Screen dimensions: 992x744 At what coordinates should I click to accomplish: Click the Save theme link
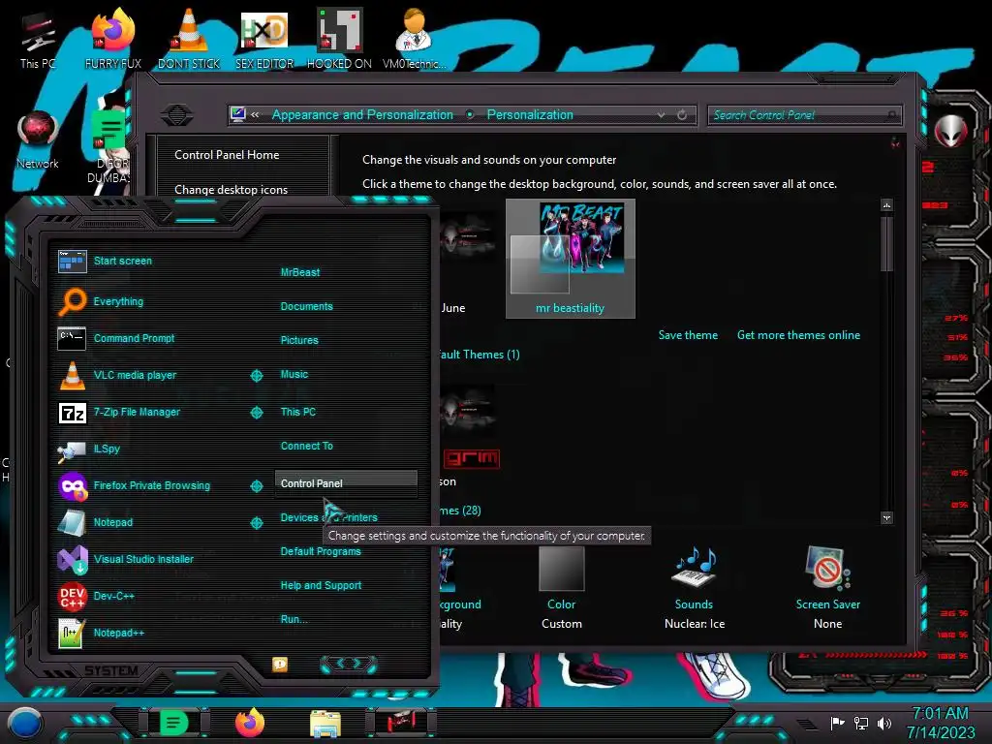click(688, 335)
